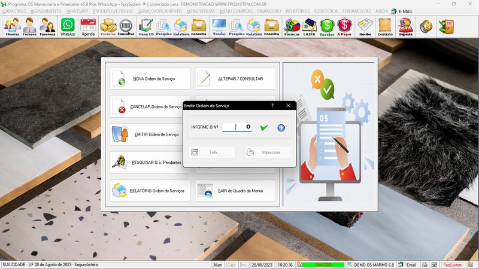Open the CAIXA cash register icon

click(x=310, y=27)
